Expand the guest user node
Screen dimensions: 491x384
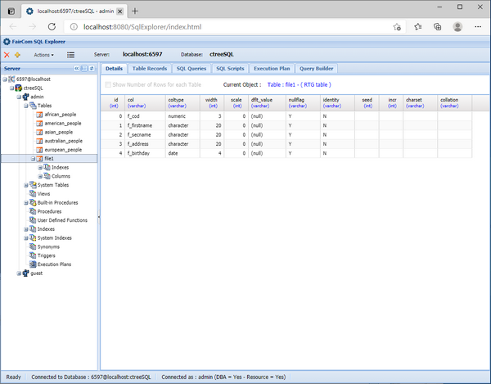[20, 273]
